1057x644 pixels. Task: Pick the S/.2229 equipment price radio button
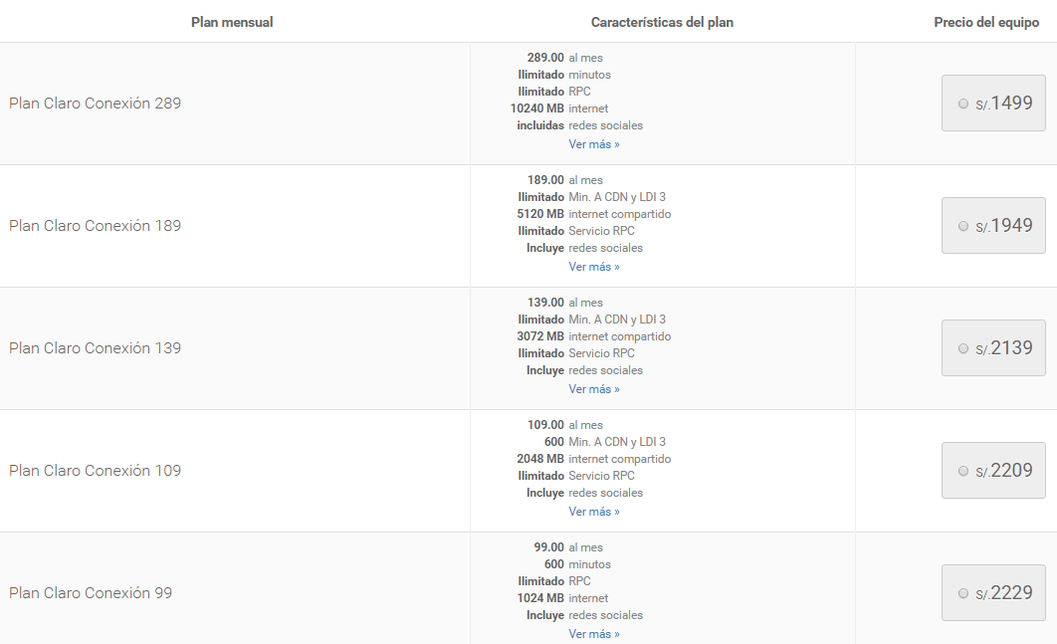962,593
